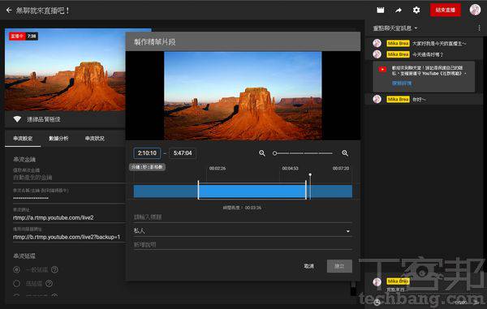This screenshot has width=487, height=309.
Task: Click avatar of second Mika Brea message
Action: (x=377, y=54)
